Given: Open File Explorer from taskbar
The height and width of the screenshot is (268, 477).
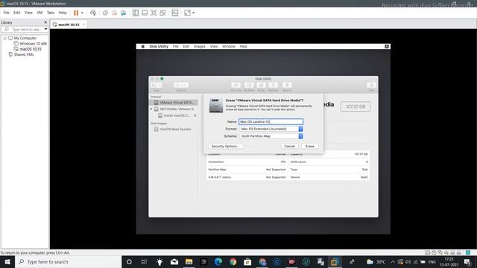Looking at the screenshot, I should coord(189,261).
